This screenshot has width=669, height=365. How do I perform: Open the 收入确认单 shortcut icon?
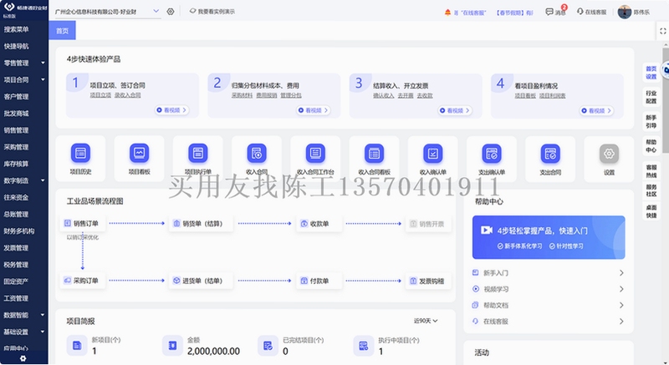[x=433, y=154]
